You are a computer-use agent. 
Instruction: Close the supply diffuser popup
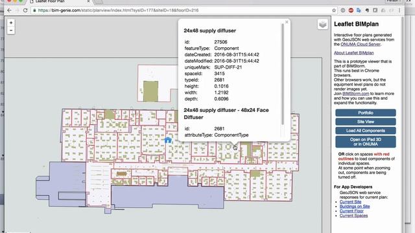coord(287,22)
